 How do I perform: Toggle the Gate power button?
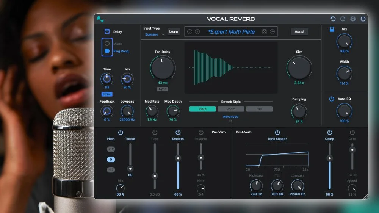[x=352, y=132]
